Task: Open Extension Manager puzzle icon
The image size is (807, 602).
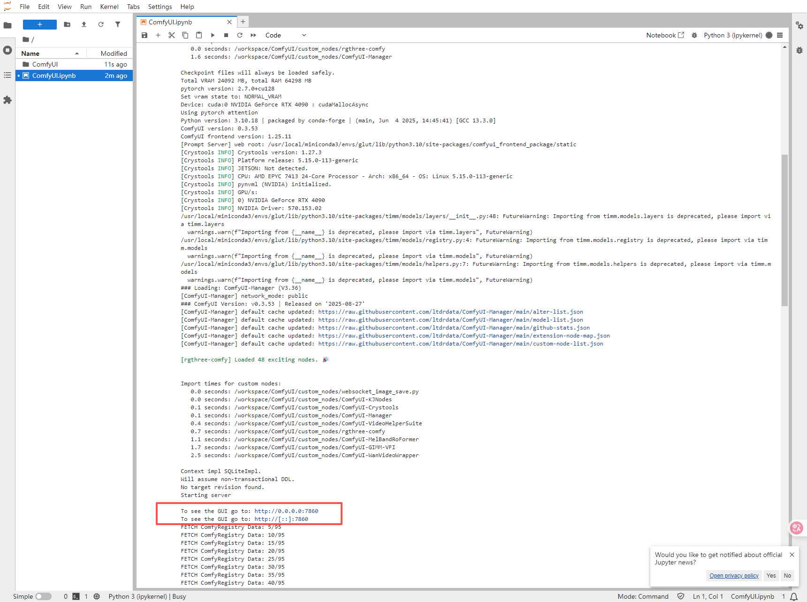Action: (x=8, y=100)
